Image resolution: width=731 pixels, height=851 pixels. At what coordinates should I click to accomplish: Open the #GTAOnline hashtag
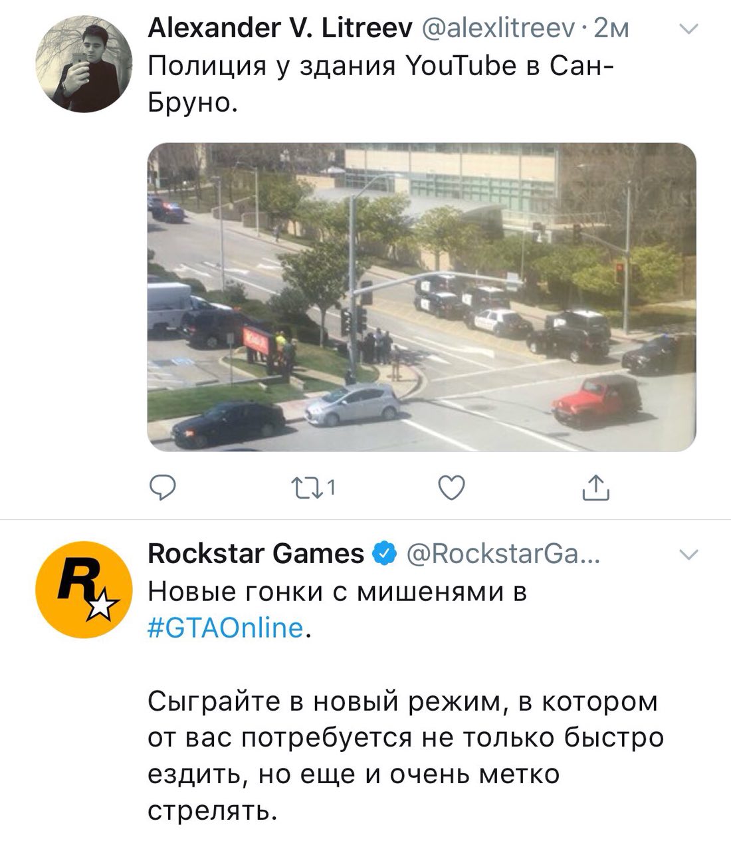[225, 628]
